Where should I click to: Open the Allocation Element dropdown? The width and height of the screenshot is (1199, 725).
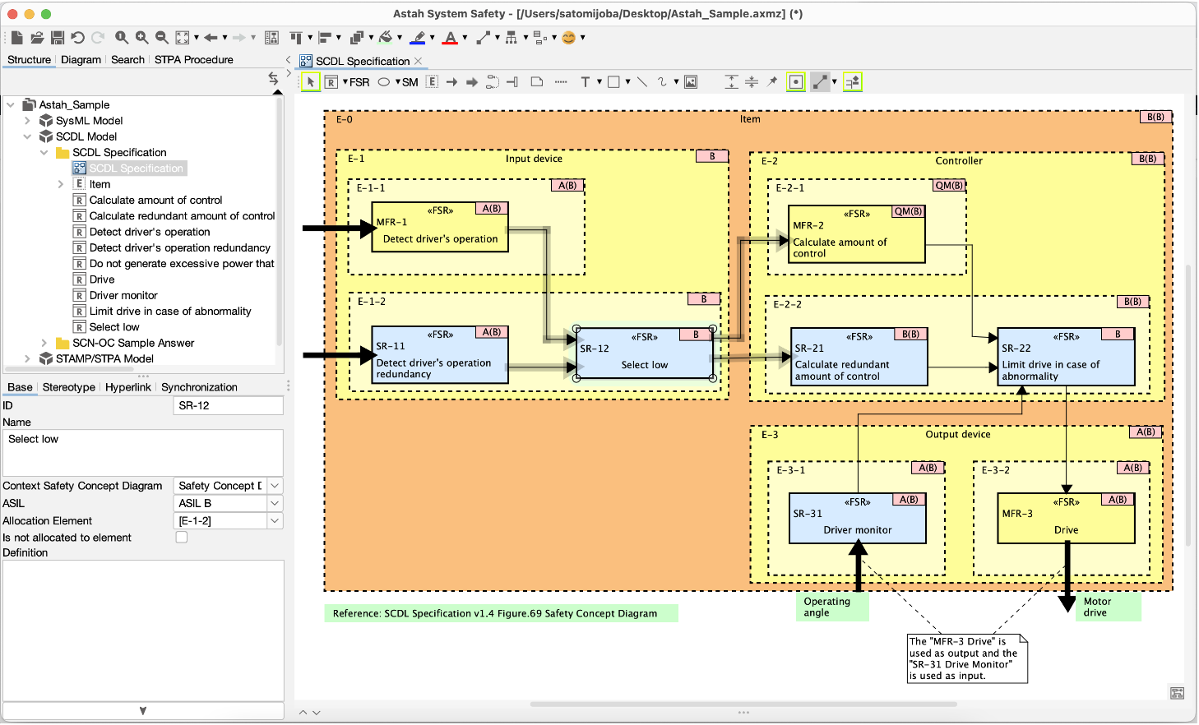pos(273,520)
